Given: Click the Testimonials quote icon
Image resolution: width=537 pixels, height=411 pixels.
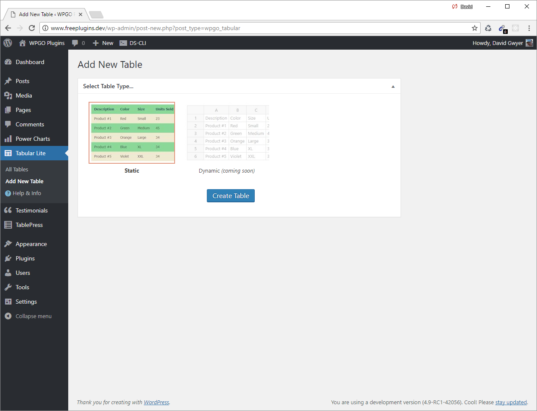Looking at the screenshot, I should point(8,210).
